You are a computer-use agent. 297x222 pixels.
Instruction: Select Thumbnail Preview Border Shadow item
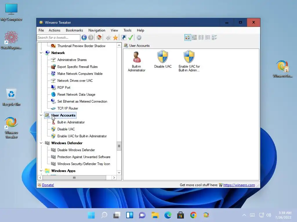(x=81, y=46)
